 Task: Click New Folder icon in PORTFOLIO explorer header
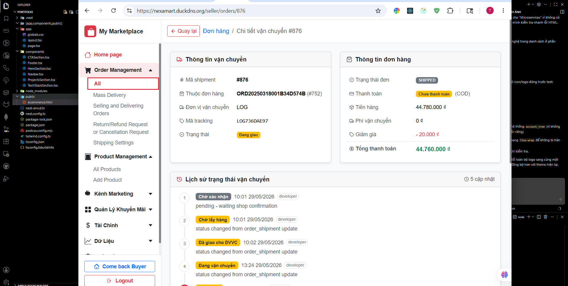click(71, 12)
